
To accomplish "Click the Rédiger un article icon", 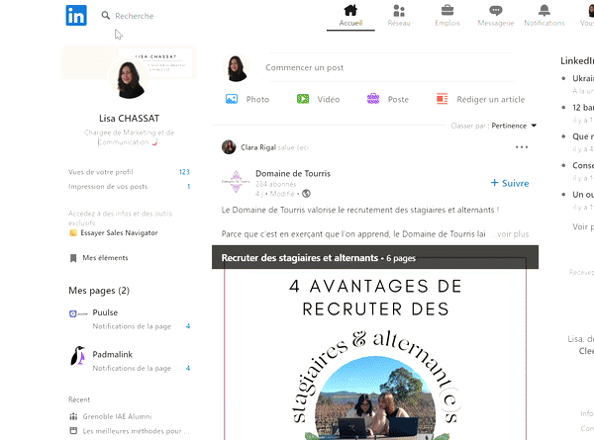I will pyautogui.click(x=442, y=99).
